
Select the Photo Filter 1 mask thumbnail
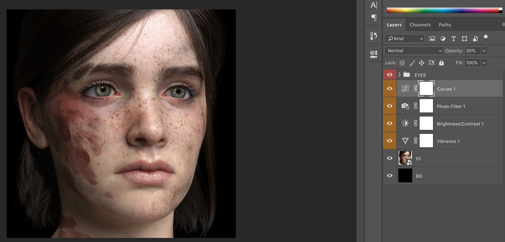click(426, 106)
